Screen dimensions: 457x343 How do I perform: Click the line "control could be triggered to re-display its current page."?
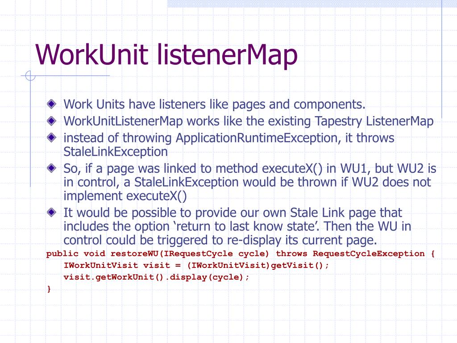tap(220, 240)
